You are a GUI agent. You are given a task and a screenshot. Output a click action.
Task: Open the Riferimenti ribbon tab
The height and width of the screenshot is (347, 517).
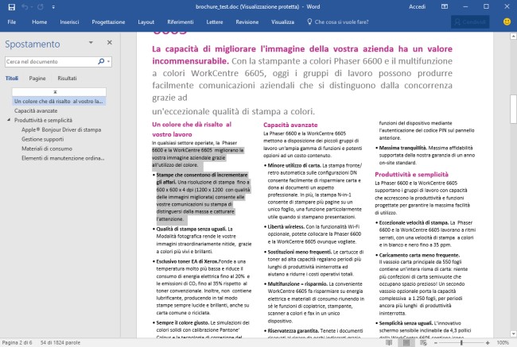coord(180,22)
